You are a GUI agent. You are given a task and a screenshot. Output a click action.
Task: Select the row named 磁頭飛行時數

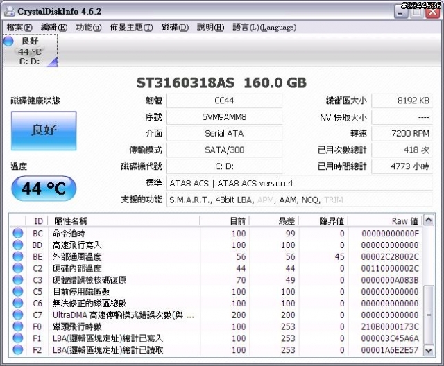pyautogui.click(x=216, y=326)
